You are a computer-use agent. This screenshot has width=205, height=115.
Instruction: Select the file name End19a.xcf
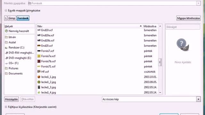[48, 35]
